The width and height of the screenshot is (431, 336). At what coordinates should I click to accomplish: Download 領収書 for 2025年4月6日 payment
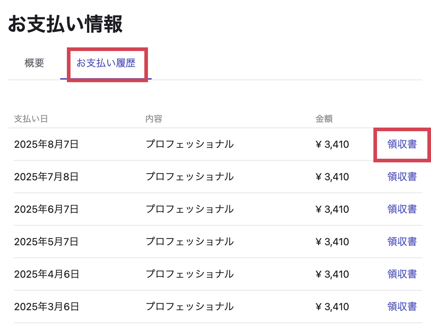[402, 274]
